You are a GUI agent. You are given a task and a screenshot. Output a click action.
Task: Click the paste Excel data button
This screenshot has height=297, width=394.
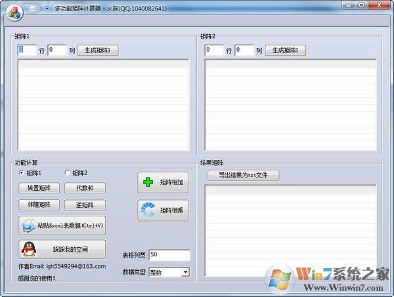click(62, 226)
